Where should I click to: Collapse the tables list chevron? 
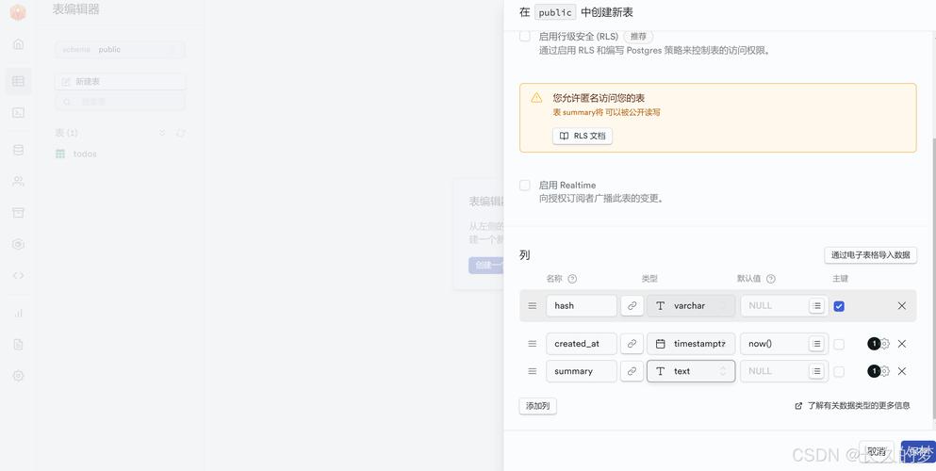click(x=162, y=133)
